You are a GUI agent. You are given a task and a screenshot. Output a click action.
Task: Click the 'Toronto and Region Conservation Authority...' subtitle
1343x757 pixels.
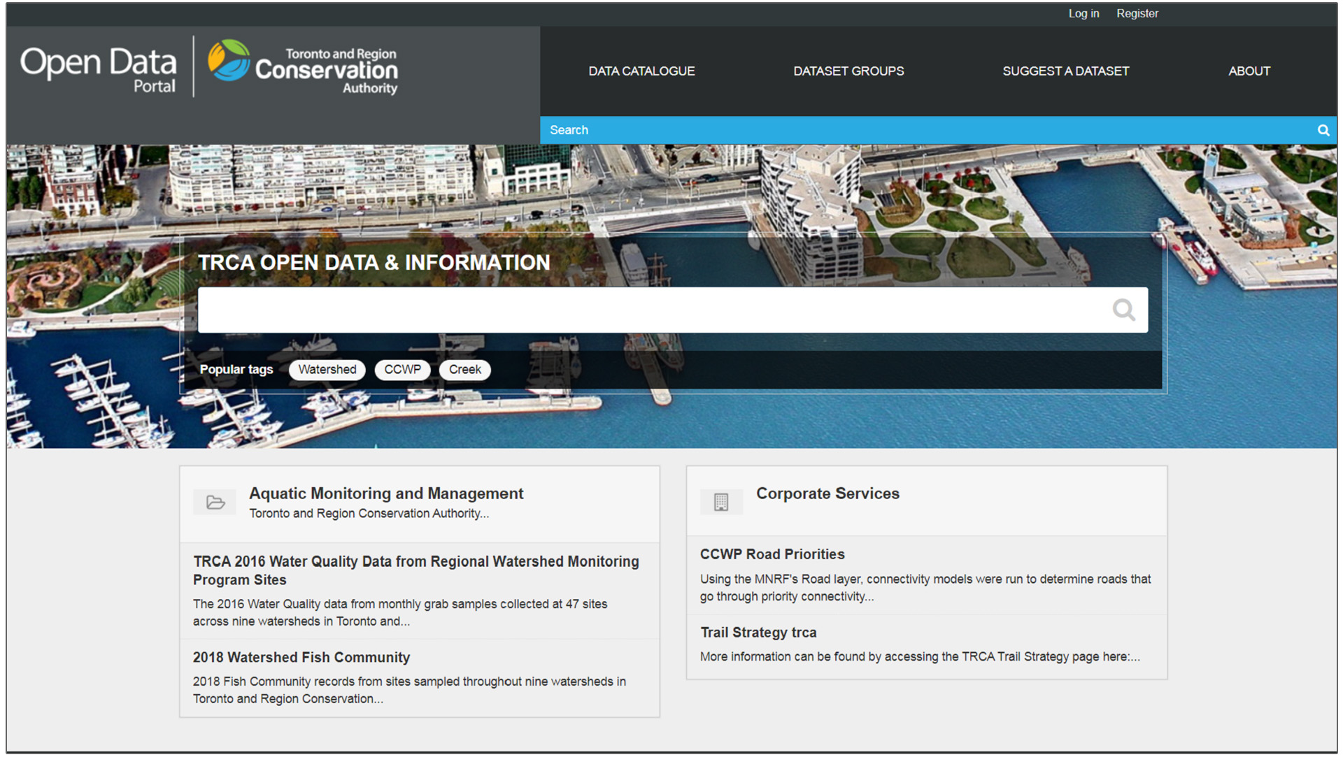click(369, 514)
